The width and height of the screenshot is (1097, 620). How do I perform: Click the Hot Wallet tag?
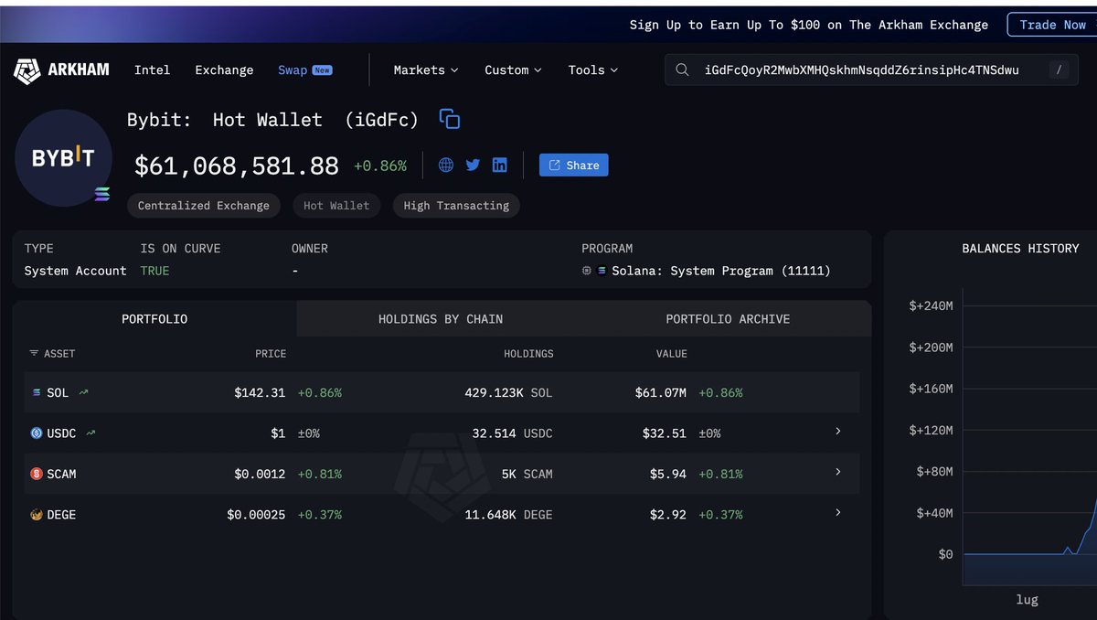[x=336, y=206]
